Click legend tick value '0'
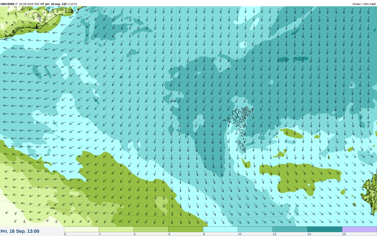The height and width of the screenshot is (236, 377). [65, 234]
